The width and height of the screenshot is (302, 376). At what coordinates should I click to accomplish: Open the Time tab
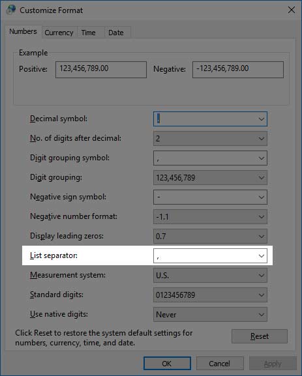[88, 33]
